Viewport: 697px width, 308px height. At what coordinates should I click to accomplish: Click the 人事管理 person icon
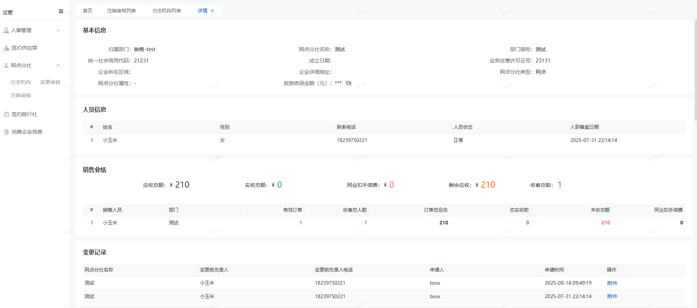pyautogui.click(x=6, y=30)
